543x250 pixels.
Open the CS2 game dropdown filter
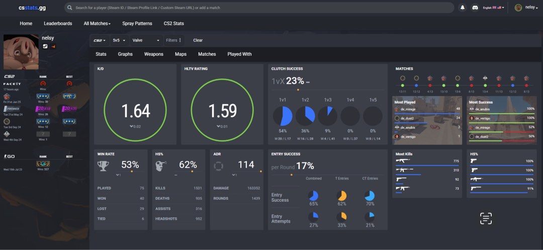pyautogui.click(x=100, y=40)
